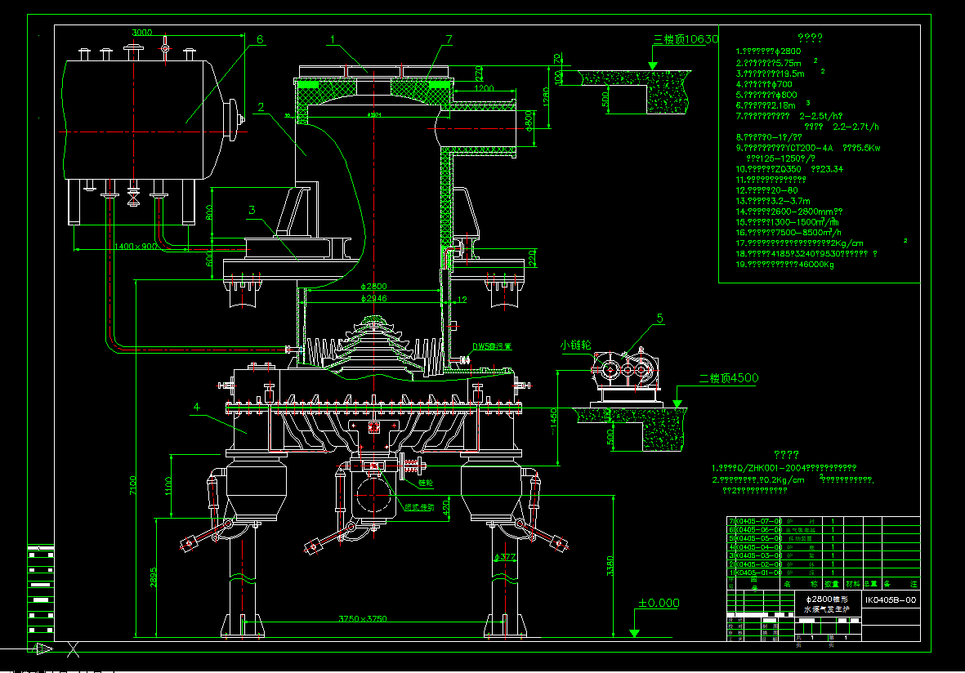
Task: Click the drawing number IK0405B-00
Action: [891, 599]
